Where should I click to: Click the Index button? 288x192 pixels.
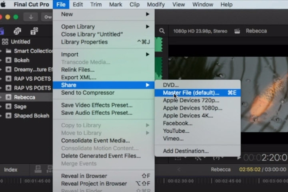pyautogui.click(x=11, y=169)
